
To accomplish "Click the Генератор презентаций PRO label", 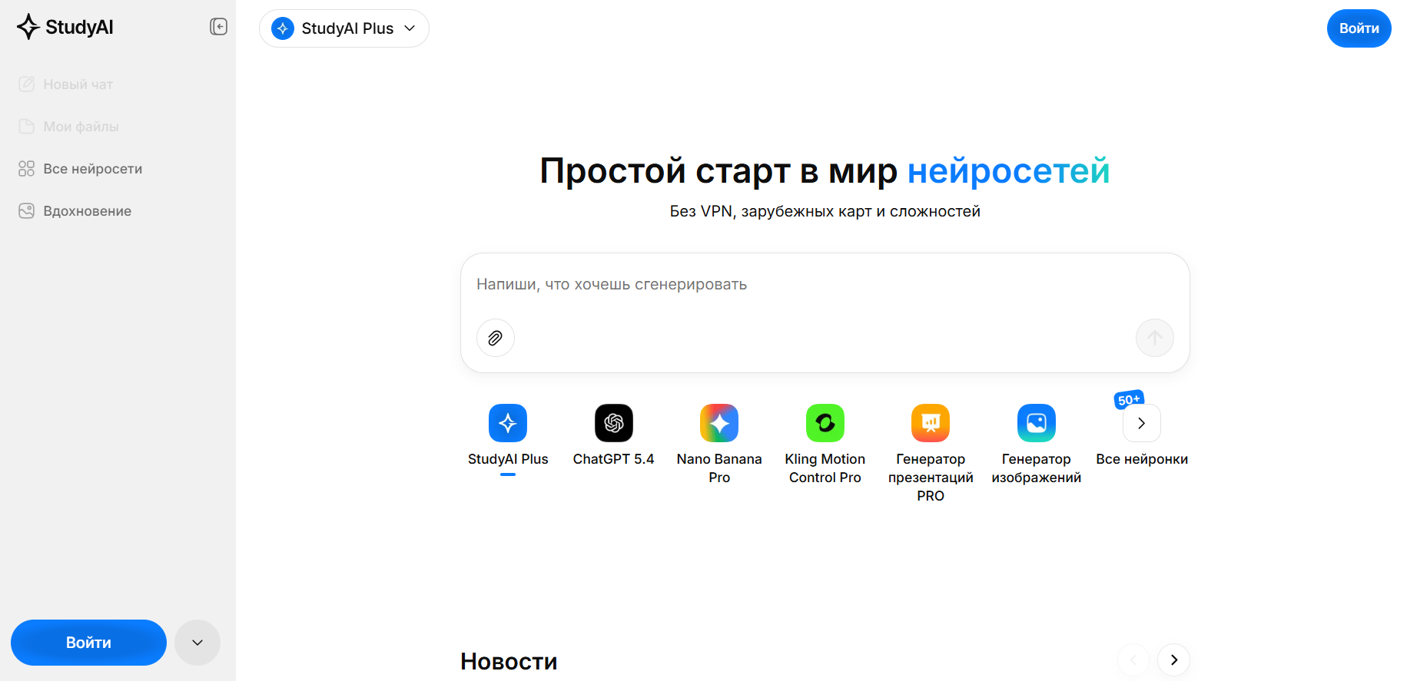I will [931, 478].
